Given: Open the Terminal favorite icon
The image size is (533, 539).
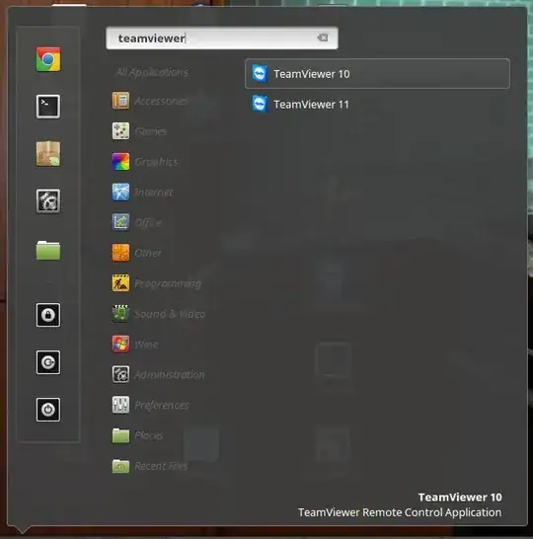Looking at the screenshot, I should 48,107.
